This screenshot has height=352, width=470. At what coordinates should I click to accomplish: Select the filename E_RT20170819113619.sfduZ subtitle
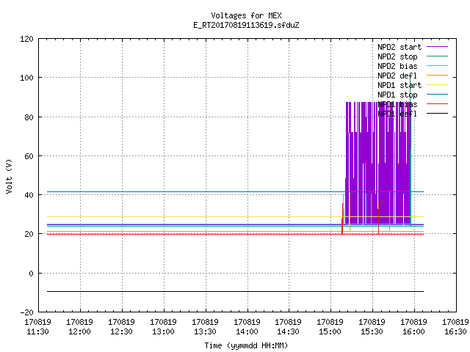click(x=246, y=25)
